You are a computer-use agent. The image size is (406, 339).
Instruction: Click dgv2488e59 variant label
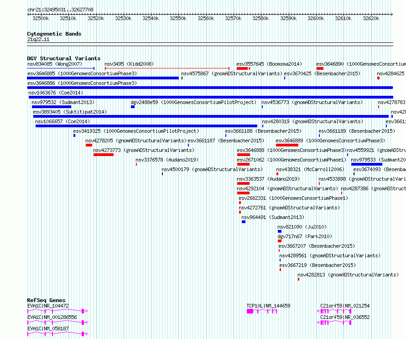click(193, 102)
